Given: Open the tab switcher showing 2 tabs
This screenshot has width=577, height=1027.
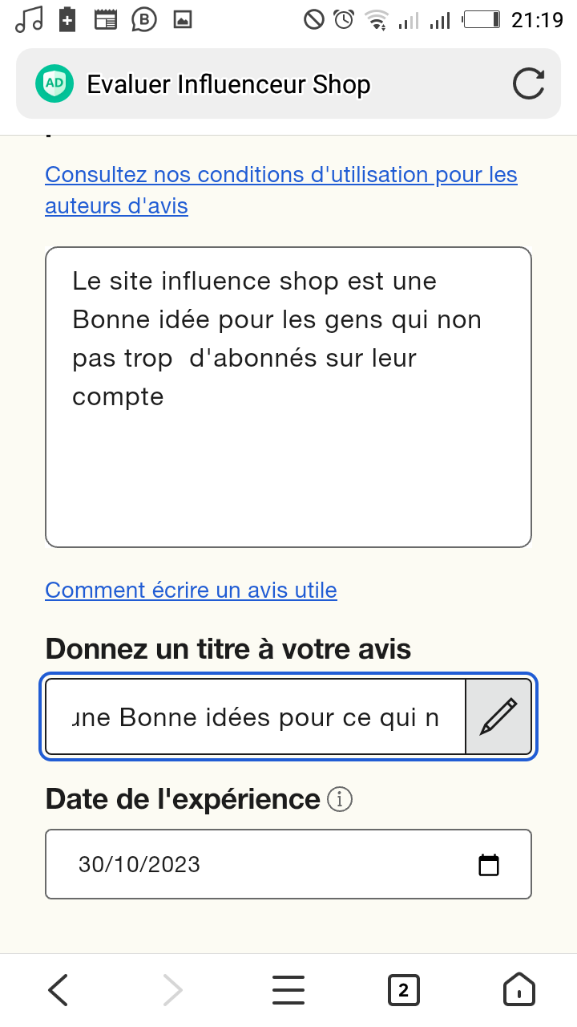Looking at the screenshot, I should [403, 989].
